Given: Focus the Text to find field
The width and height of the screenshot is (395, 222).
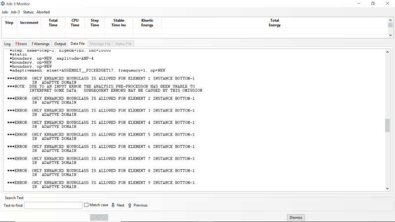Looking at the screenshot, I should click(x=53, y=205).
